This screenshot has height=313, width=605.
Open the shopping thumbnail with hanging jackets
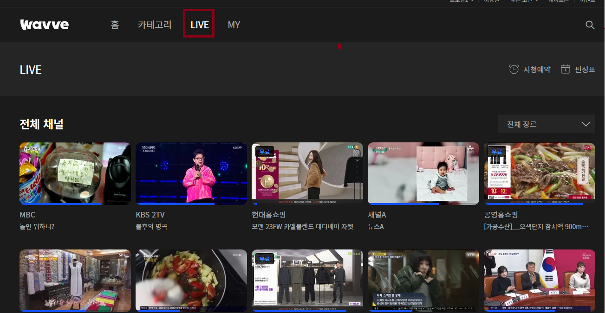pyautogui.click(x=307, y=281)
